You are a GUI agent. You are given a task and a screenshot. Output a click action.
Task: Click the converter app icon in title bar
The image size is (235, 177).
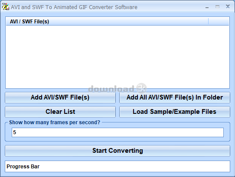point(6,7)
